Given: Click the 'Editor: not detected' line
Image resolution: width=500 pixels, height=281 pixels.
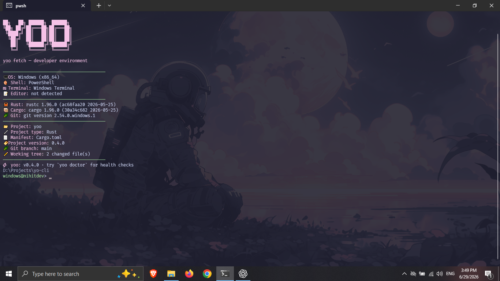Looking at the screenshot, I should point(33,94).
